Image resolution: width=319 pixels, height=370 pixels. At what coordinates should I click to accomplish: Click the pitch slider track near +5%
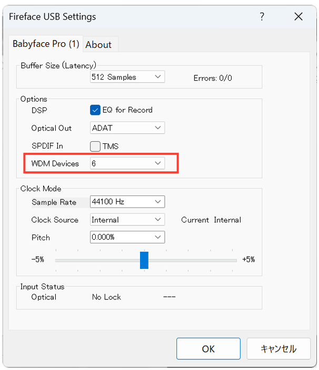point(229,260)
